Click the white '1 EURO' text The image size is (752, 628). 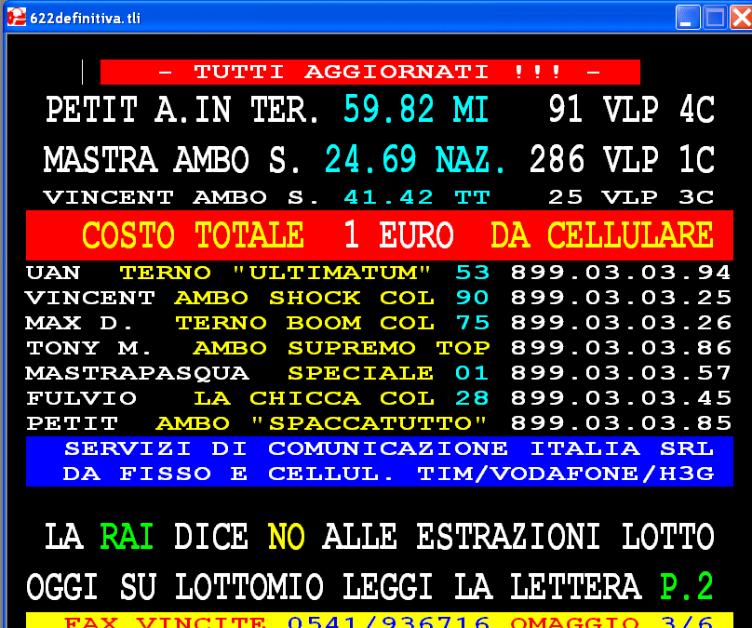pos(398,234)
